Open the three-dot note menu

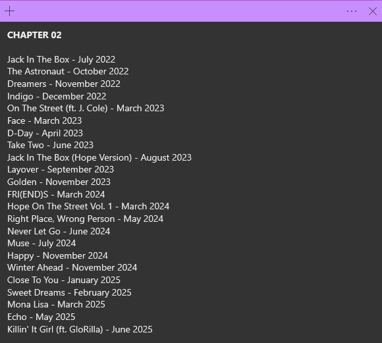click(352, 11)
